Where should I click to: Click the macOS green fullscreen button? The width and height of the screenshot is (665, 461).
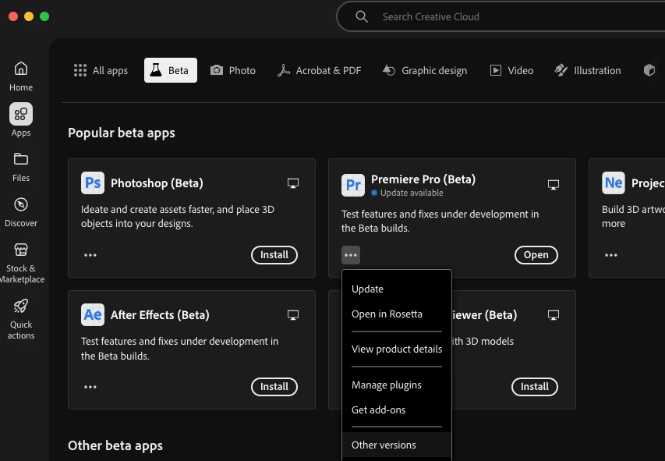pyautogui.click(x=44, y=16)
